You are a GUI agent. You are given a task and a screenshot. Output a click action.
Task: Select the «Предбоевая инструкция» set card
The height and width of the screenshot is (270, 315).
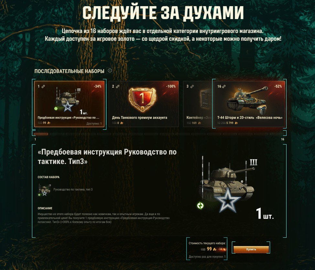pyautogui.click(x=69, y=104)
